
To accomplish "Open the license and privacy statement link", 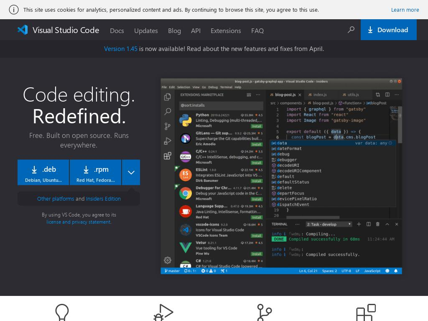I will [x=79, y=222].
